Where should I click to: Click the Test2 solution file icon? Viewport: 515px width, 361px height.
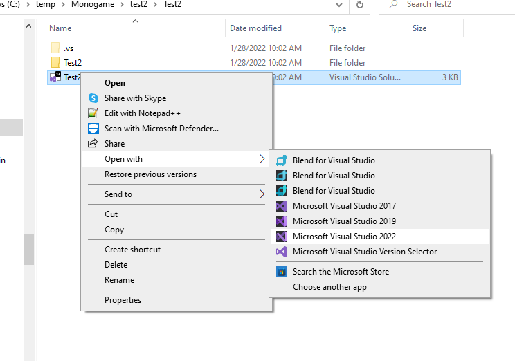(55, 77)
